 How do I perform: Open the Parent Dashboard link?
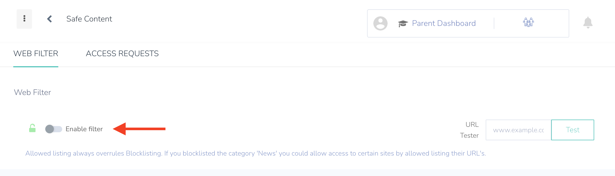pyautogui.click(x=444, y=23)
